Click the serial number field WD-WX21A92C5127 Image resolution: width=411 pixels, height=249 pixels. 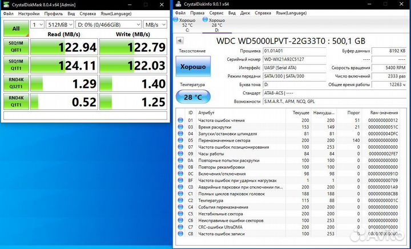(x=295, y=59)
